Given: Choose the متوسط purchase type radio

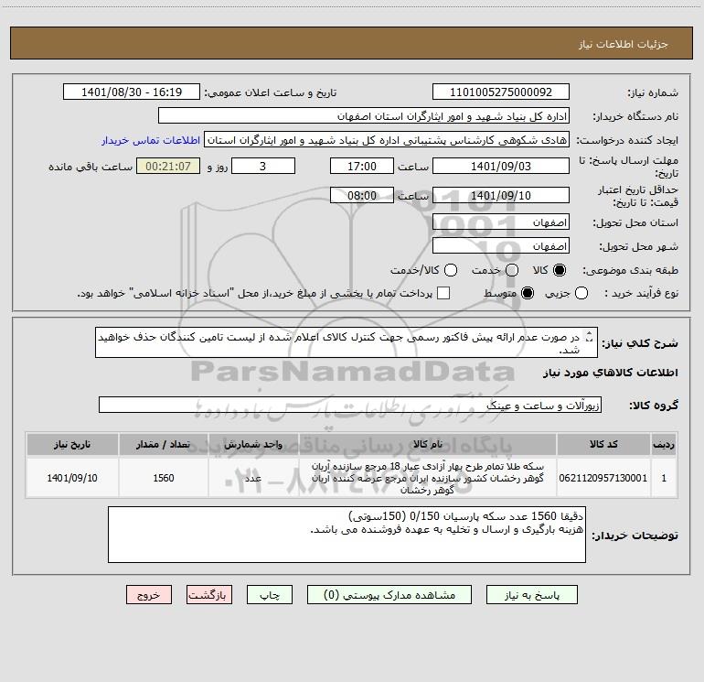Looking at the screenshot, I should [x=528, y=293].
